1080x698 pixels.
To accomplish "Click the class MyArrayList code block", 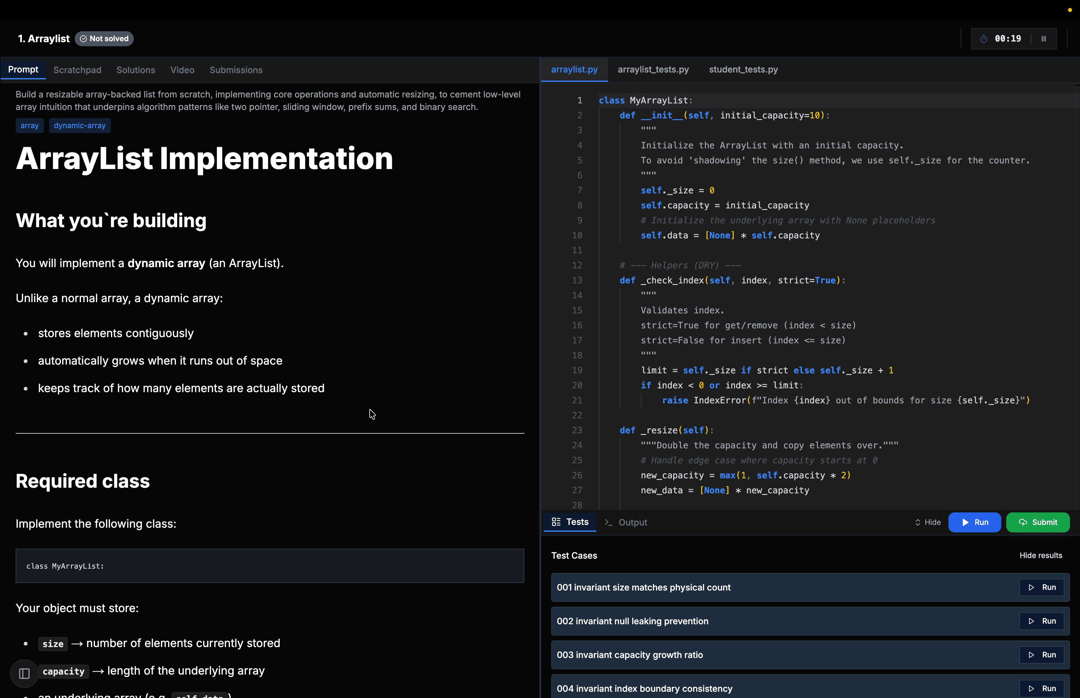I will [270, 566].
